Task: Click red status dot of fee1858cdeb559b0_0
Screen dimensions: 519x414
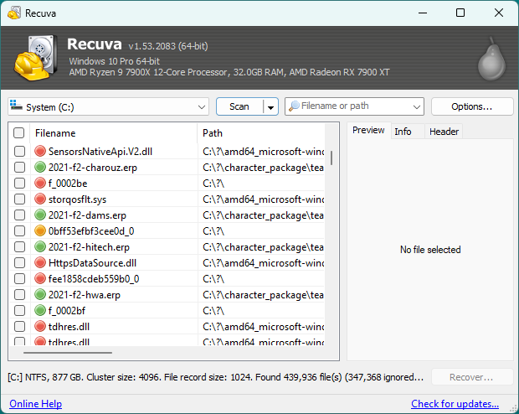Action: [x=40, y=278]
